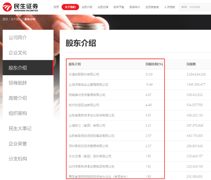Click share count 436,202,130
Screen dimensions: 211x180
coord(195,115)
